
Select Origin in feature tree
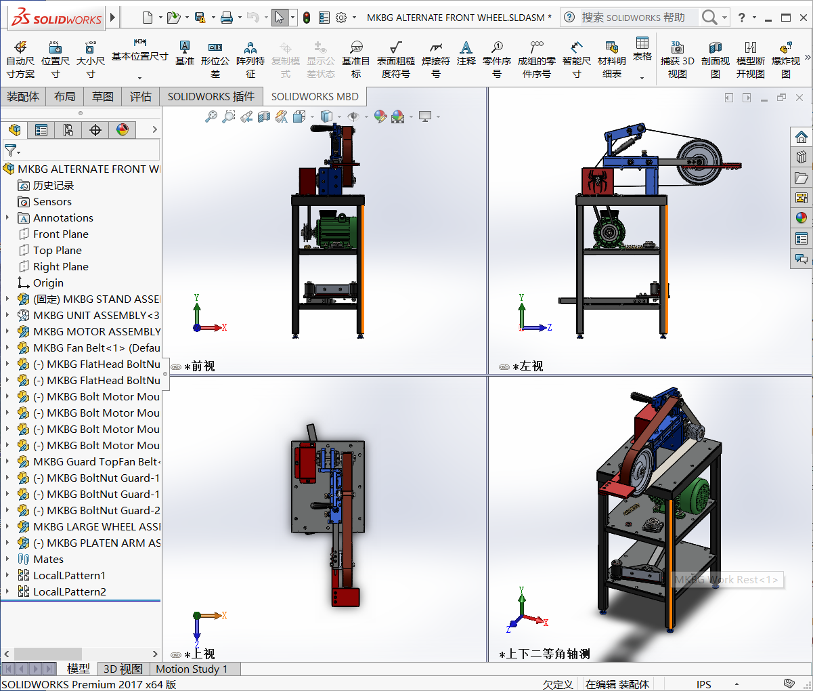pyautogui.click(x=48, y=282)
